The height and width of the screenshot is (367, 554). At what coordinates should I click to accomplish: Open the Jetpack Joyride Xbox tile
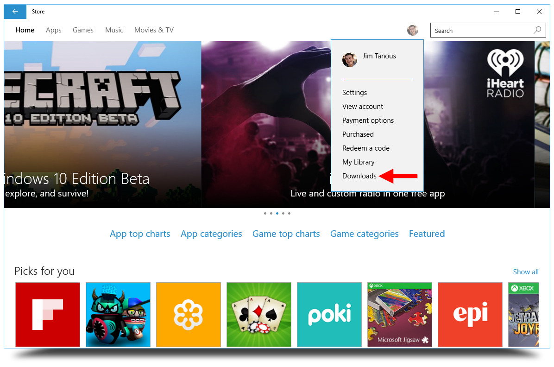[523, 314]
